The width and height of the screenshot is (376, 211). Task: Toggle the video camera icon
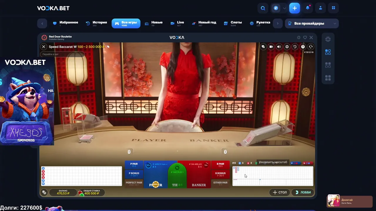coord(271,47)
